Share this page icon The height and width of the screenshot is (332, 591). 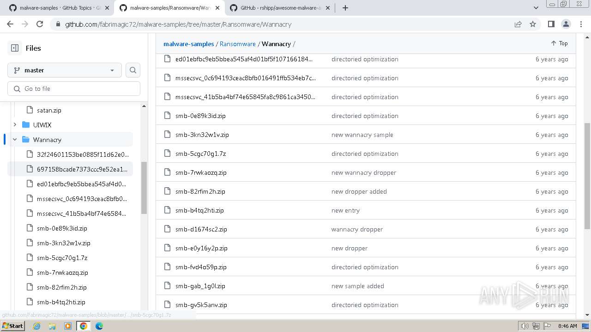pos(518,24)
